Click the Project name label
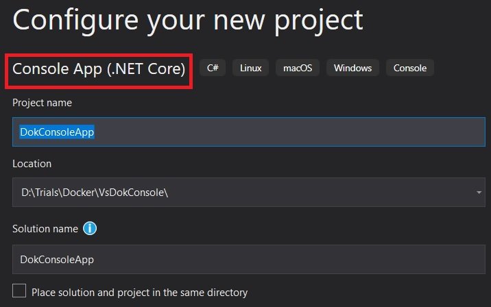 point(42,103)
